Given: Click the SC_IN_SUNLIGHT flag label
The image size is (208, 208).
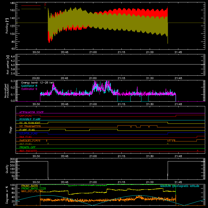Looking at the screenshot, I should (x=30, y=123).
